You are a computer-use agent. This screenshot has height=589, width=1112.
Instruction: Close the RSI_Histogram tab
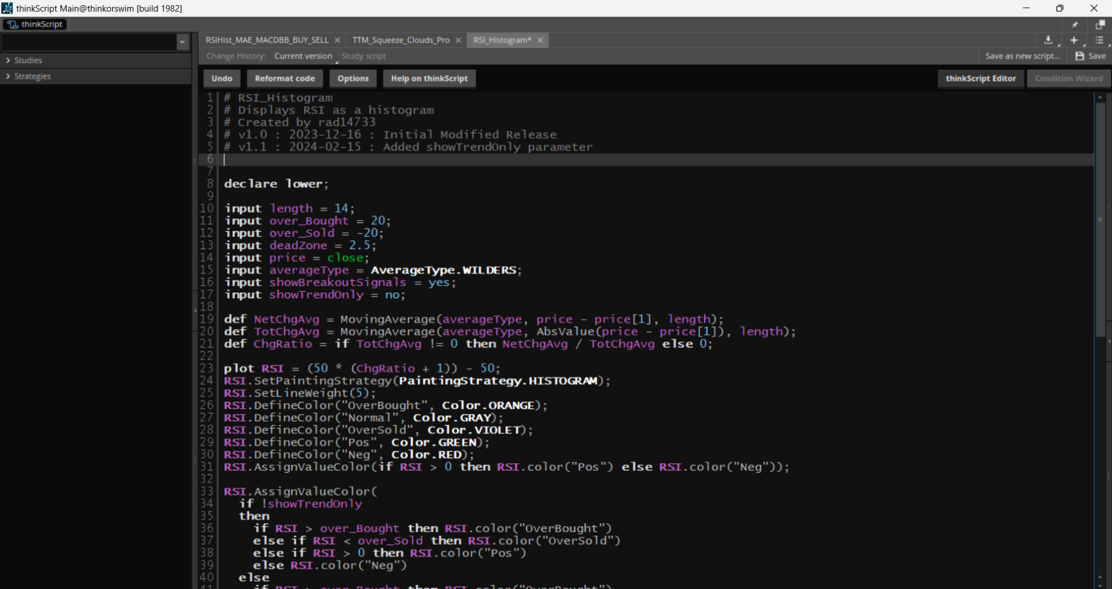coord(540,40)
